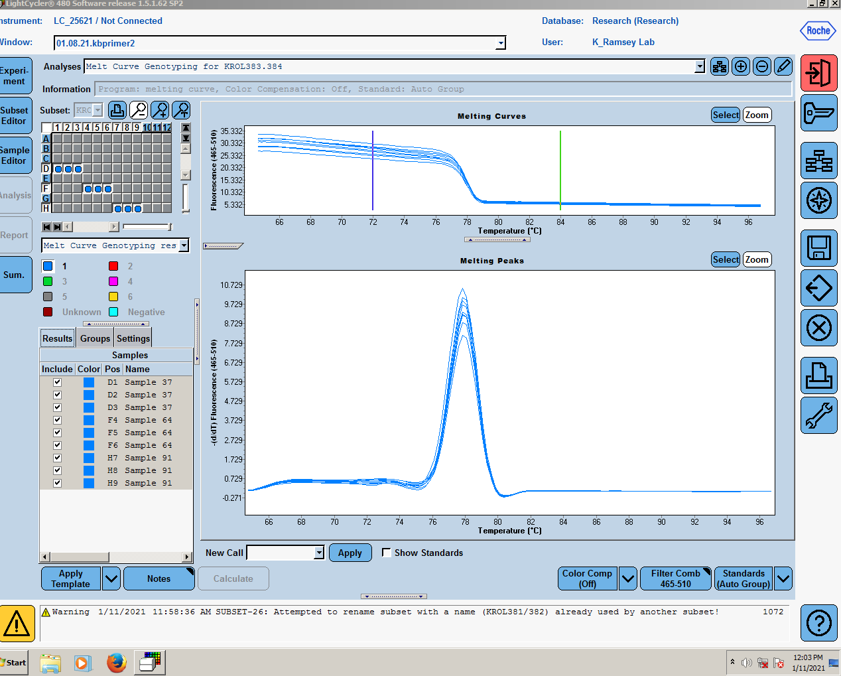The image size is (841, 676).
Task: Switch to the Groups tab
Action: pyautogui.click(x=95, y=338)
